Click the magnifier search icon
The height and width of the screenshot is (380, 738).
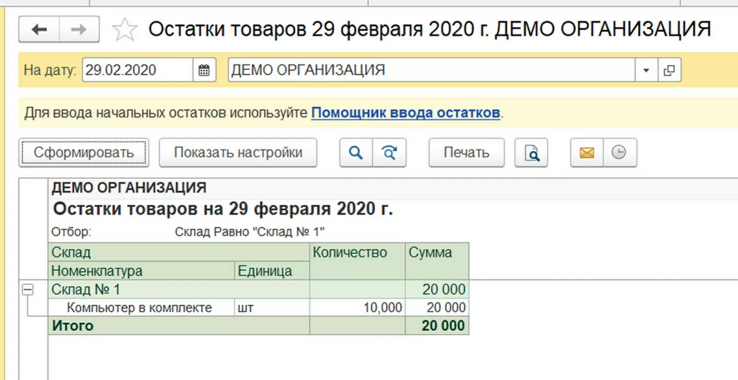(356, 153)
